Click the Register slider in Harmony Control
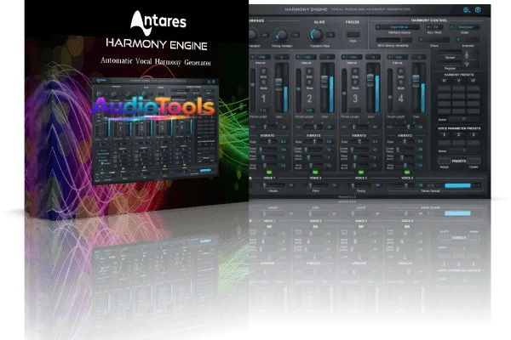The image size is (511, 340). [450, 64]
